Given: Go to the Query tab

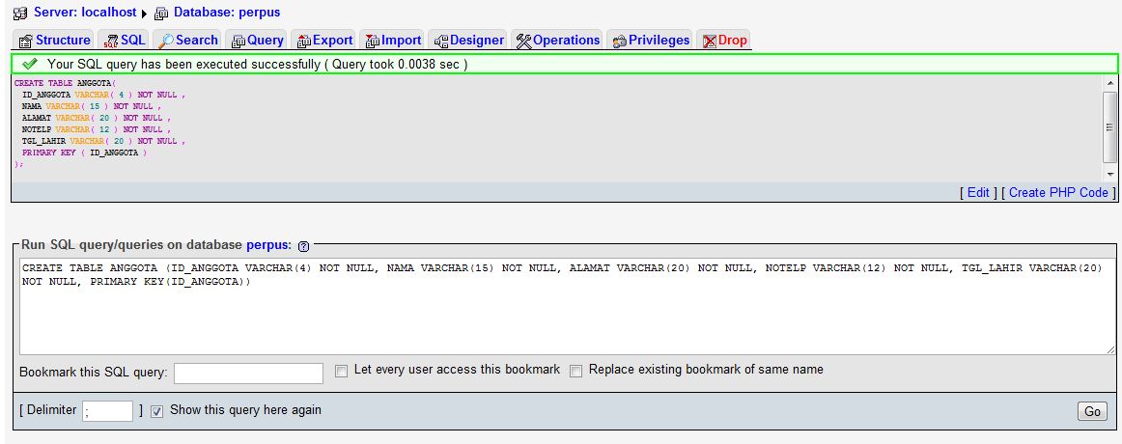Looking at the screenshot, I should 257,40.
